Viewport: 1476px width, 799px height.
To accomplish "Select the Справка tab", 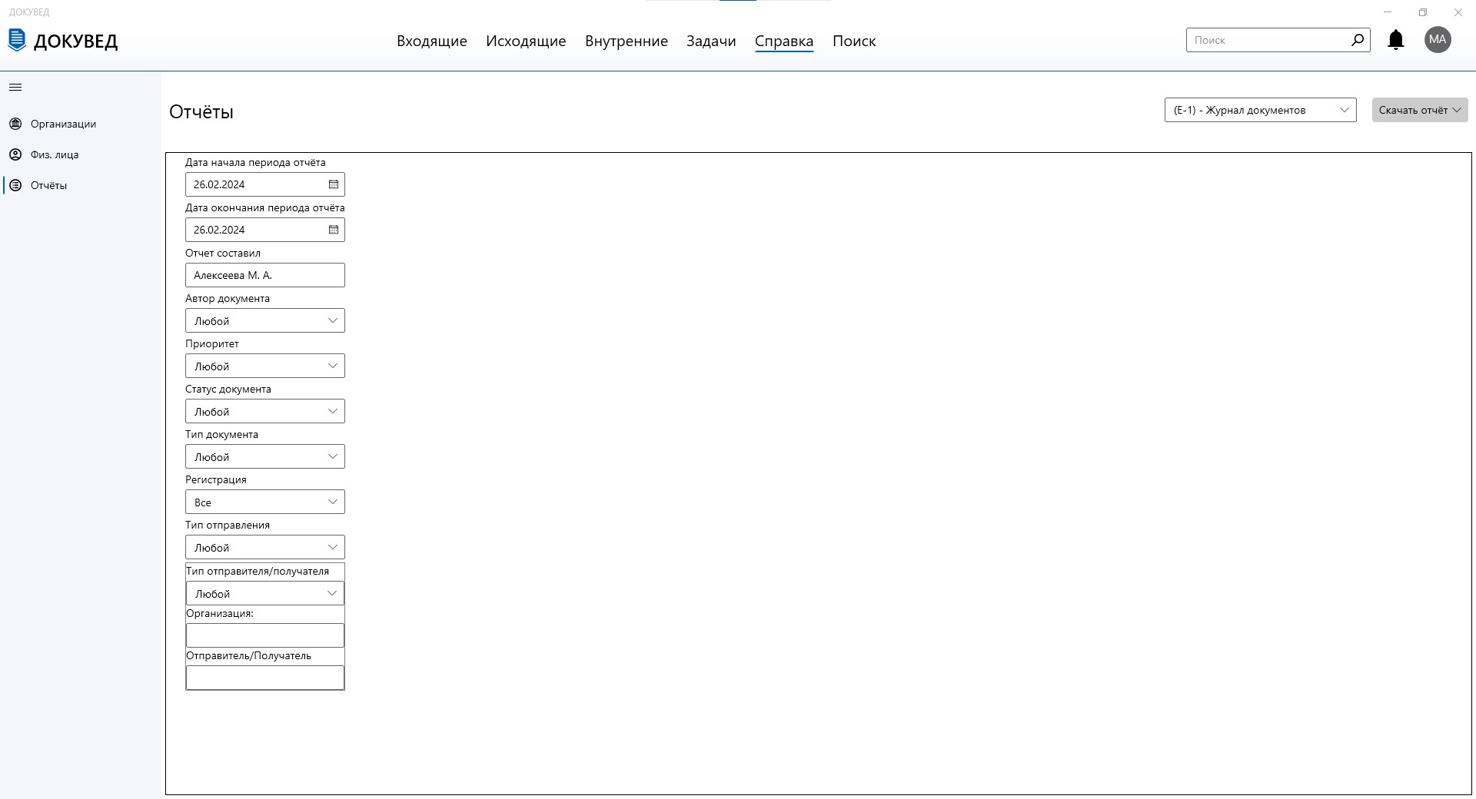I will tap(784, 41).
